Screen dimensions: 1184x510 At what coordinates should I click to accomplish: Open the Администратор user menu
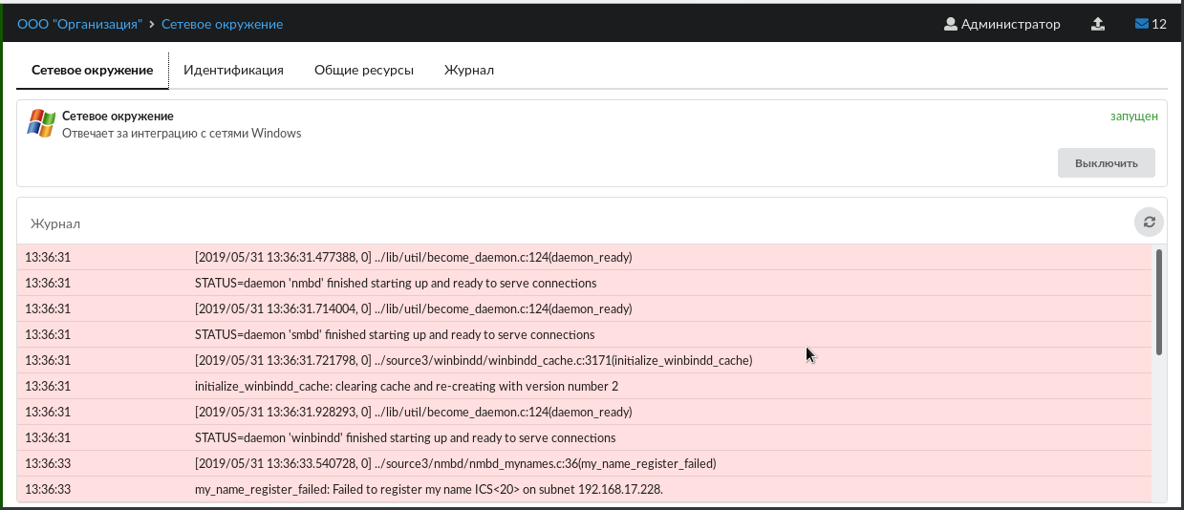click(x=1001, y=24)
